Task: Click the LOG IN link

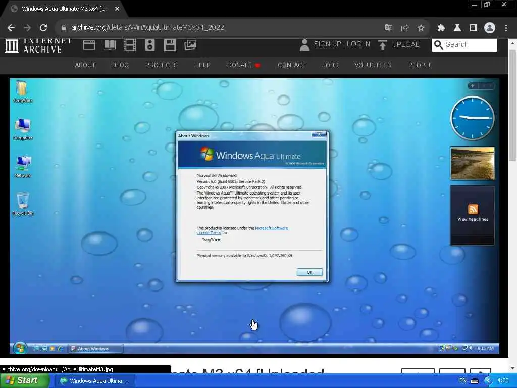Action: click(x=358, y=44)
